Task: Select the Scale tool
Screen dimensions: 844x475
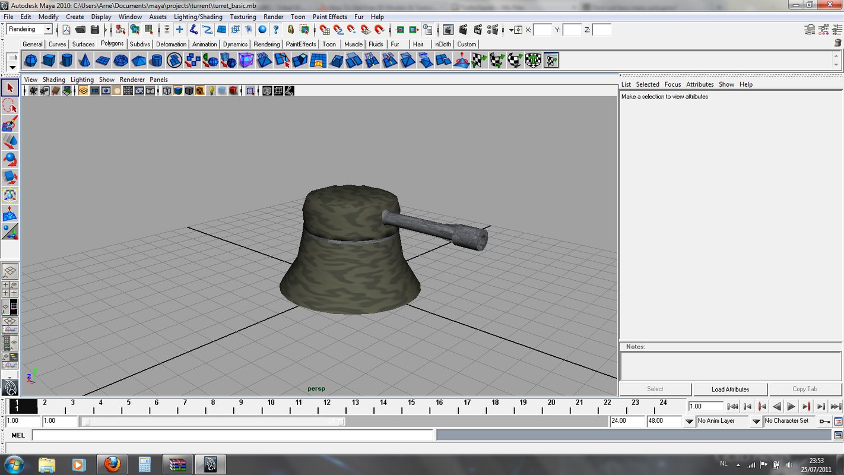Action: click(9, 177)
